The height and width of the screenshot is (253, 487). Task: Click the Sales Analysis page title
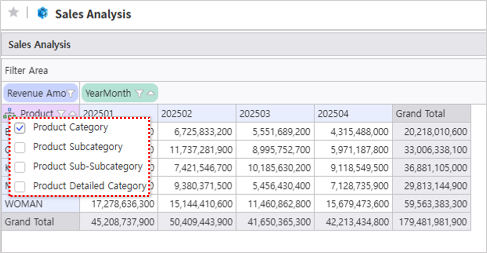click(93, 15)
